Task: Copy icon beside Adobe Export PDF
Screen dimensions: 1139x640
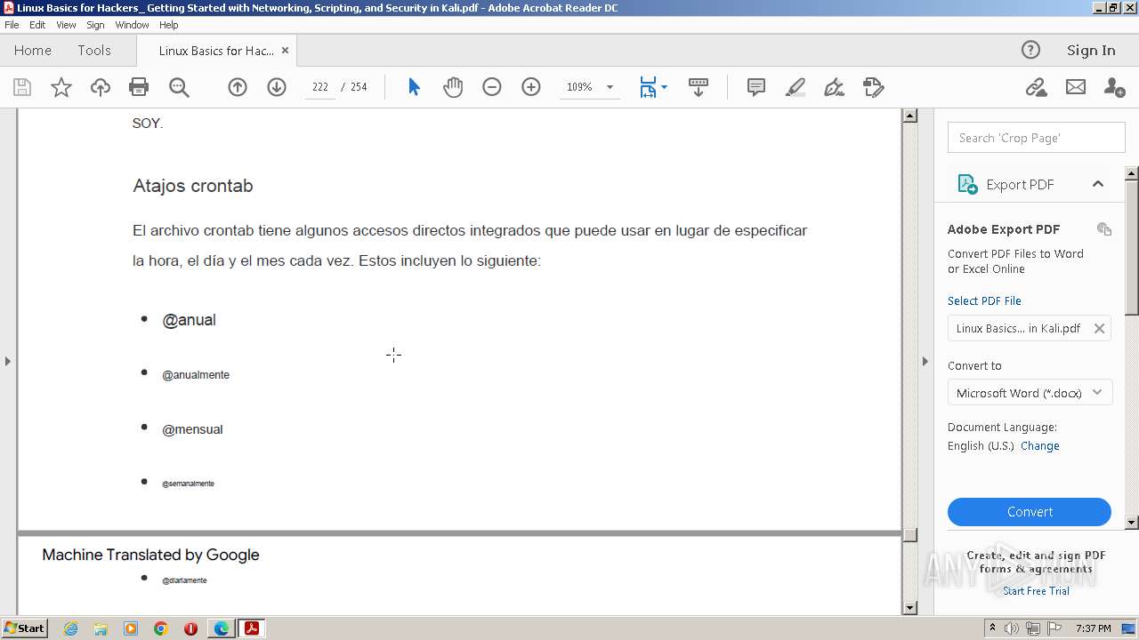Action: 1104,229
